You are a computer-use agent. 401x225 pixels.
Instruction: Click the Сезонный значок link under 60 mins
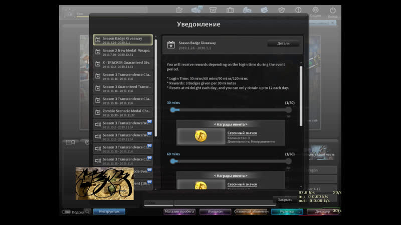point(242,184)
